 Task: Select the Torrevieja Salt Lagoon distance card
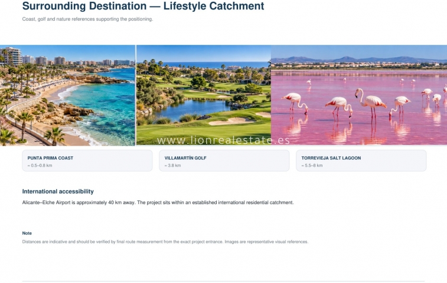pyautogui.click(x=361, y=161)
